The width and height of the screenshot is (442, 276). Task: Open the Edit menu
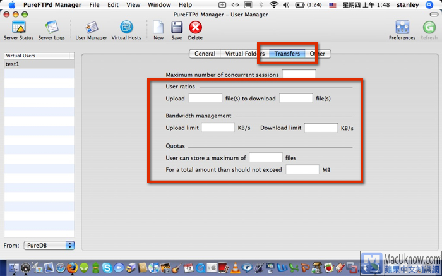pyautogui.click(x=113, y=5)
